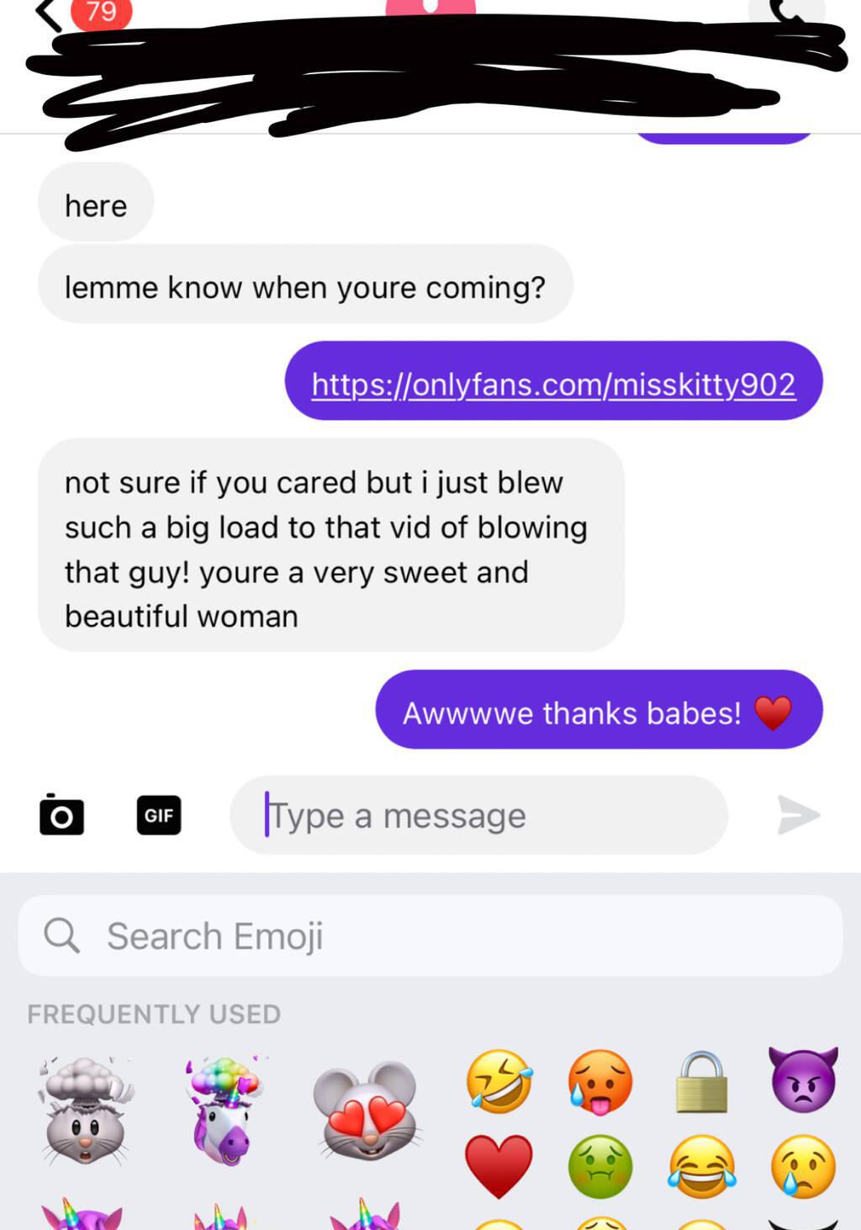The width and height of the screenshot is (861, 1230).
Task: Insert the tears of joy emoji
Action: (x=702, y=1166)
